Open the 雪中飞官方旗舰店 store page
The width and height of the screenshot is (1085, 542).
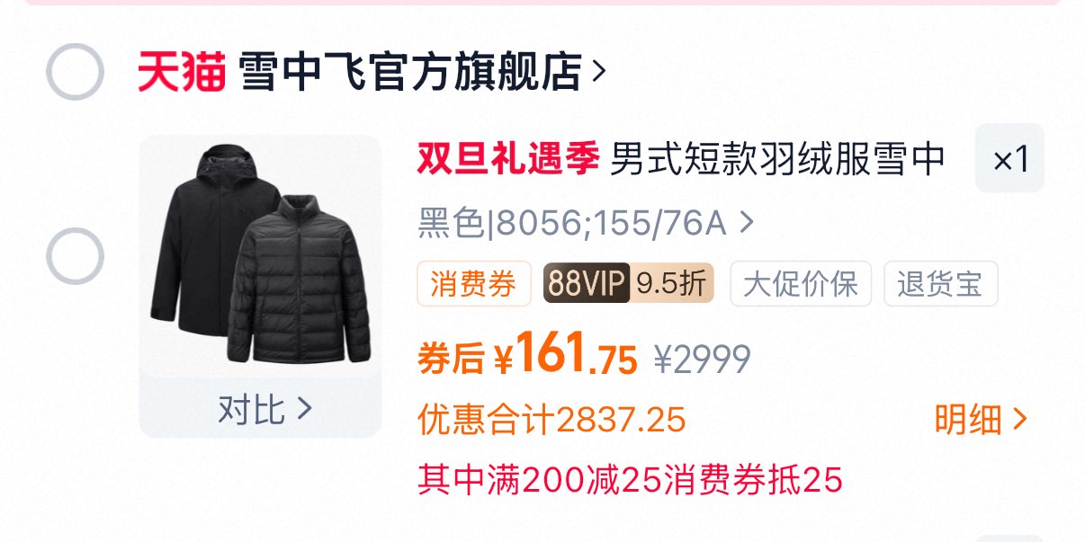pyautogui.click(x=410, y=72)
